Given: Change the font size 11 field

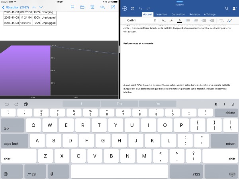Looking at the screenshot, I should coord(155,20).
